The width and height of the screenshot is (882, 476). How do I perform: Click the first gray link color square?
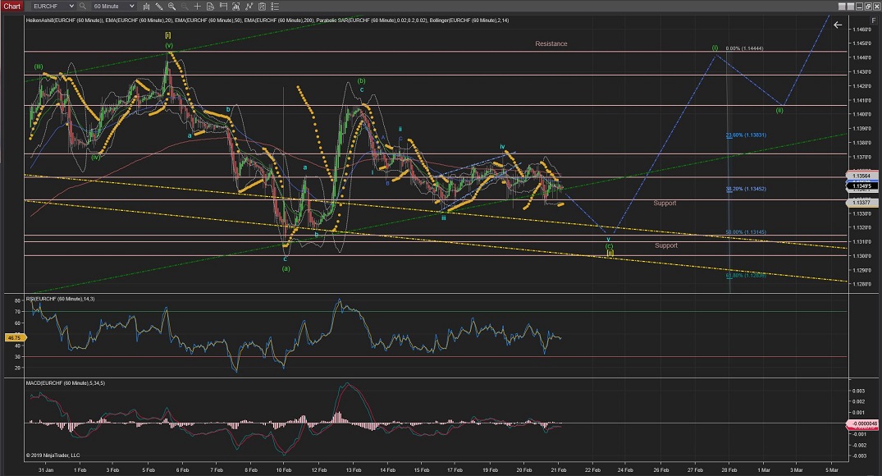(842, 7)
